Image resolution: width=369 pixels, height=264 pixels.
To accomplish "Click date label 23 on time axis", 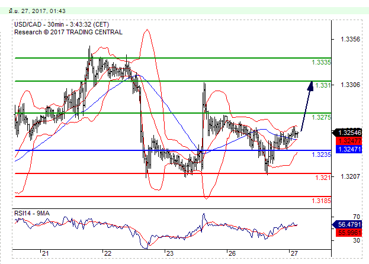I will (169, 253).
